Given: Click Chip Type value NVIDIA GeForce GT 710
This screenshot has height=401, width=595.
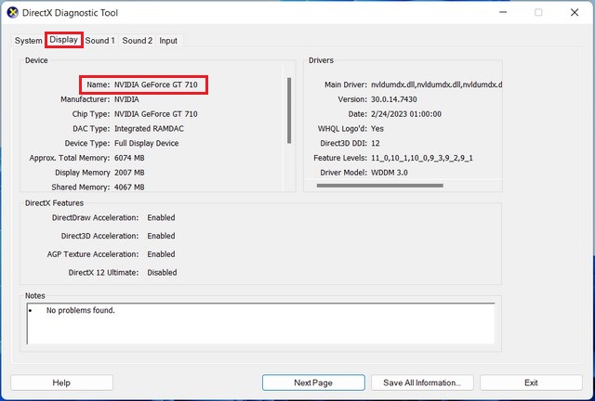Looking at the screenshot, I should [156, 114].
